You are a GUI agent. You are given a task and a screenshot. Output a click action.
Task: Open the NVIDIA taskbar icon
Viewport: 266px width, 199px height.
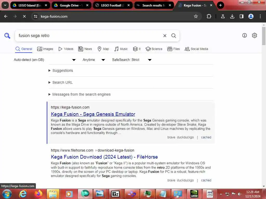(x=194, y=194)
